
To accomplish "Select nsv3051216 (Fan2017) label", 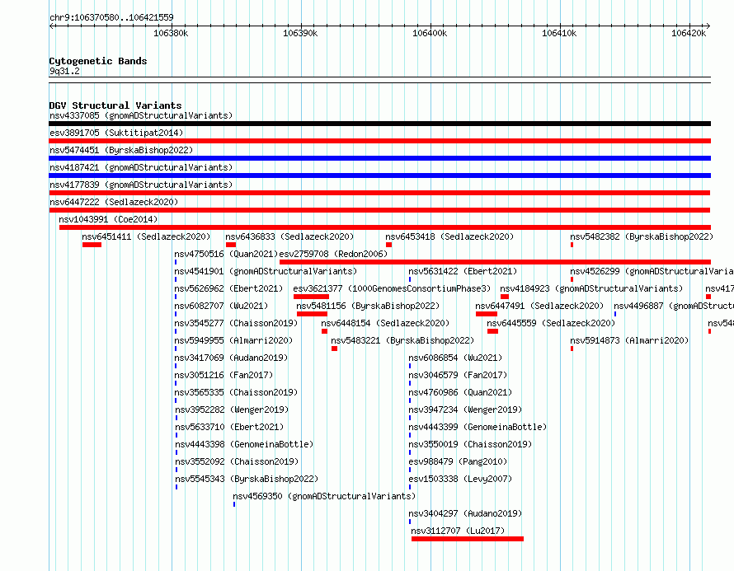I will click(223, 375).
